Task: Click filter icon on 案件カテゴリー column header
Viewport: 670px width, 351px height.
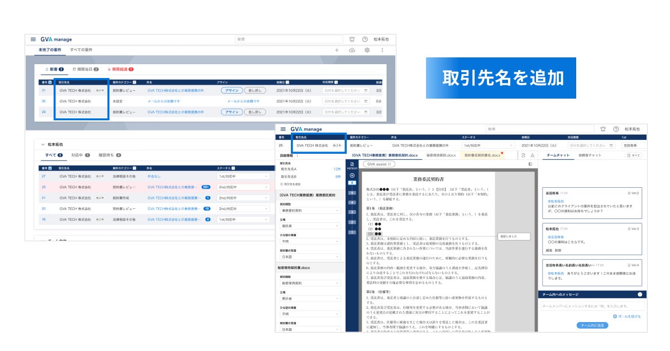Action: click(x=134, y=82)
